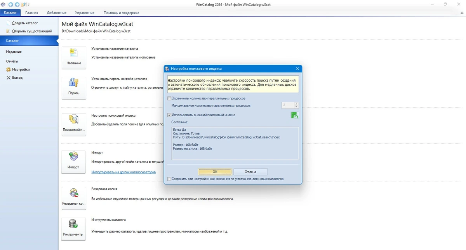This screenshot has height=250, width=466.
Task: Click the Мой файл WinCatalog.w3cat heading
Action: [97, 24]
